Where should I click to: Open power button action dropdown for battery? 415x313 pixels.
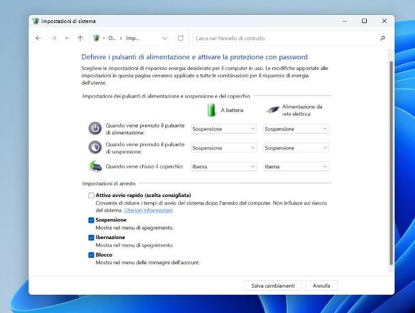224,129
